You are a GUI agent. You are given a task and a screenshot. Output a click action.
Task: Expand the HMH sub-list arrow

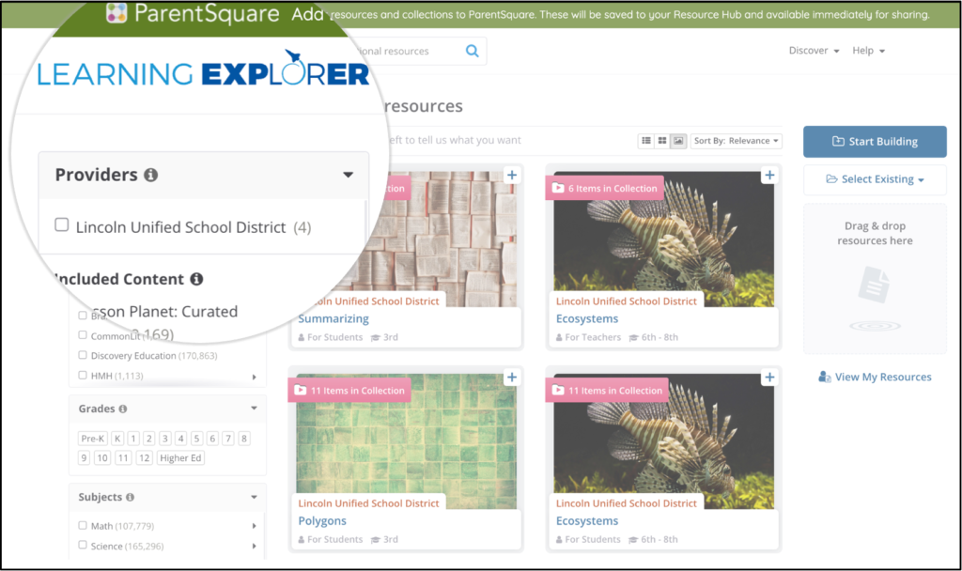[x=254, y=377]
